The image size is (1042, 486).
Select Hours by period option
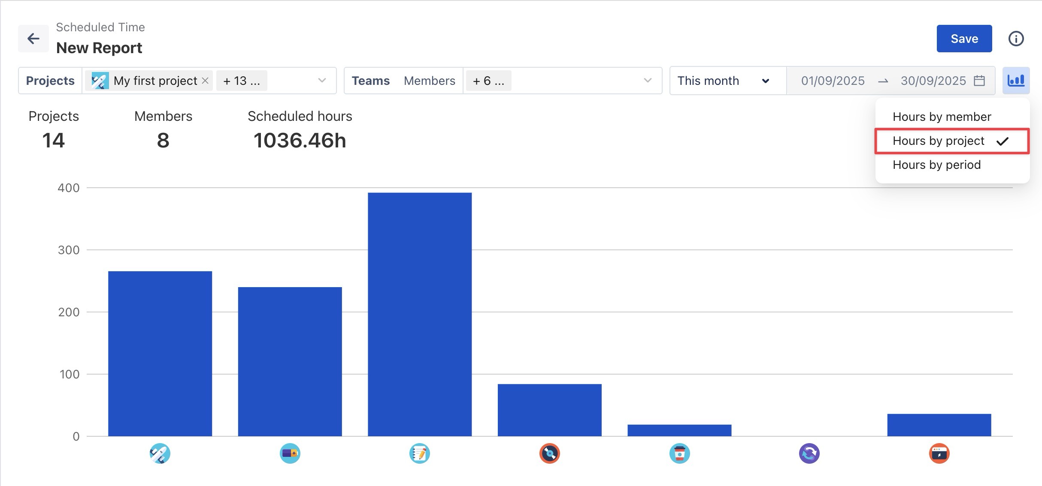(x=936, y=165)
